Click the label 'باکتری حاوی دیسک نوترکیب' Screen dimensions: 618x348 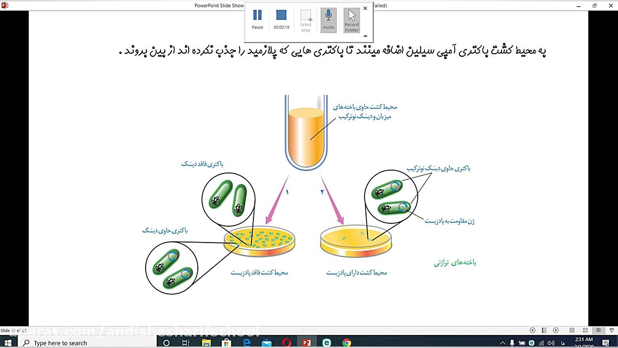(438, 169)
